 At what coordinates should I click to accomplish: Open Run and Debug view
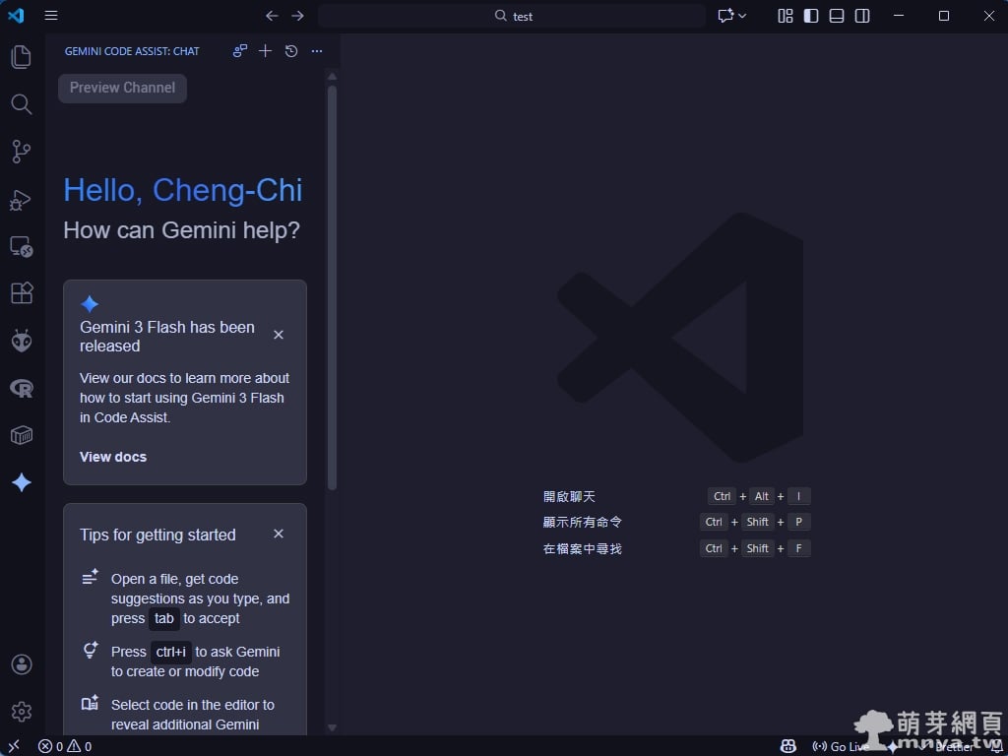(x=21, y=200)
